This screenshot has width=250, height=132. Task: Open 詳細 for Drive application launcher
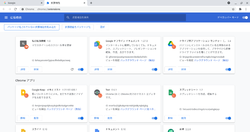[170, 69]
